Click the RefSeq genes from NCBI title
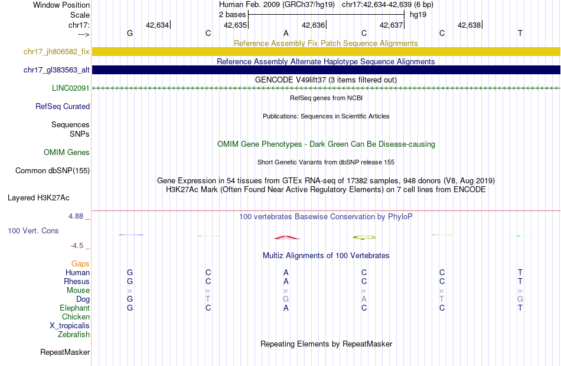561x366 pixels. (327, 98)
